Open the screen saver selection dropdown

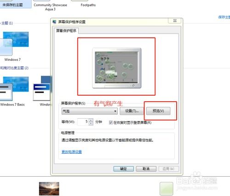90,111
